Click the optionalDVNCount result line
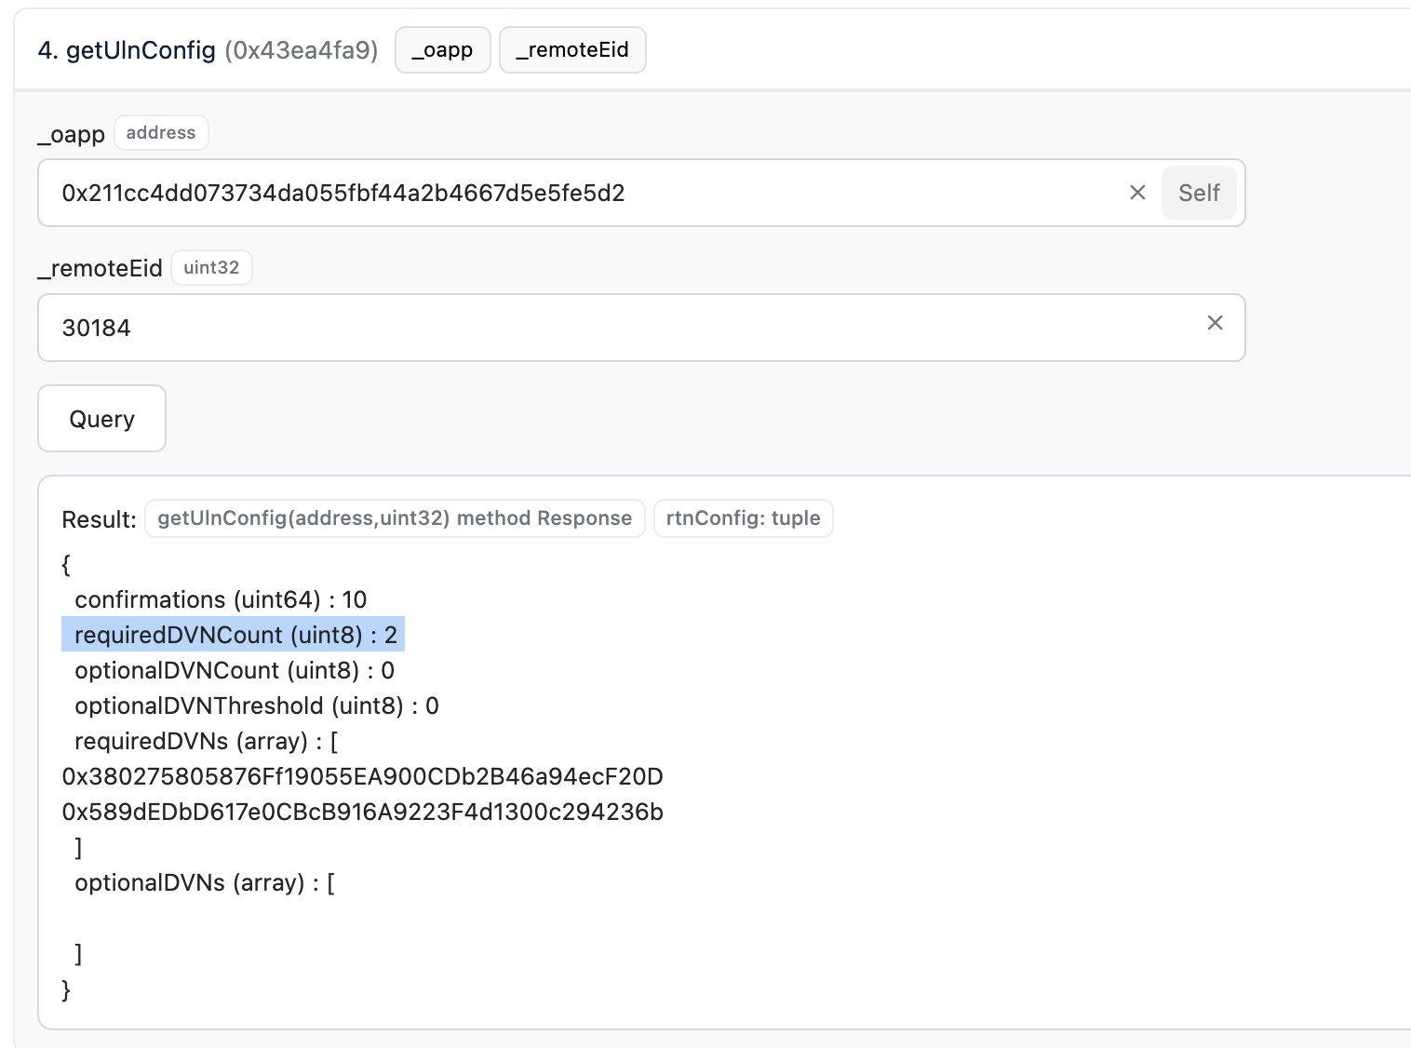 point(234,670)
